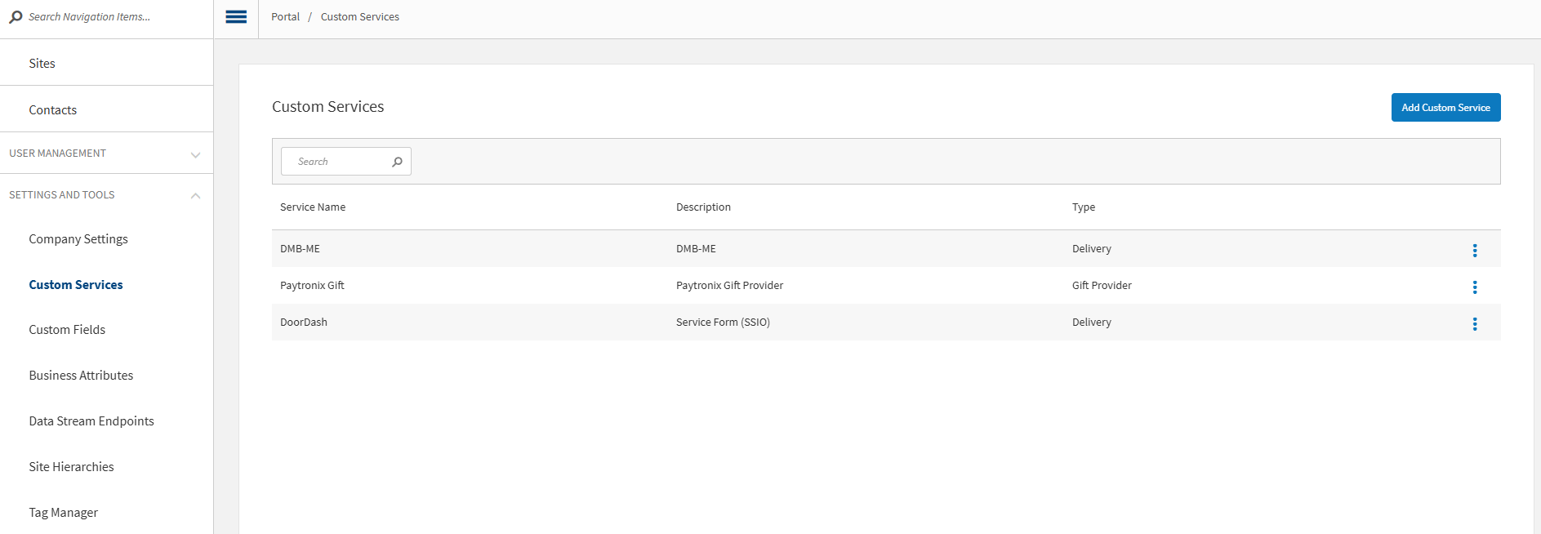Click the magnifier icon in table search

click(397, 162)
